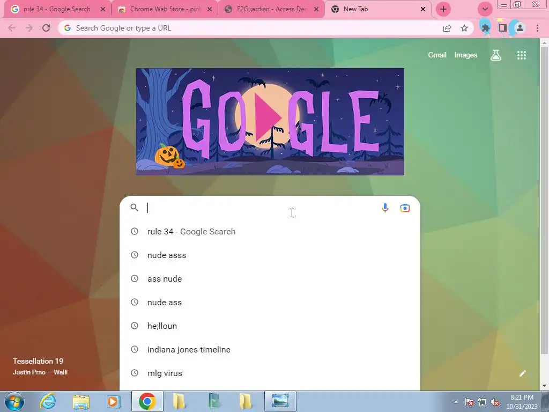Close the rule 34 Google Search tab
Image resolution: width=549 pixels, height=412 pixels.
(103, 9)
